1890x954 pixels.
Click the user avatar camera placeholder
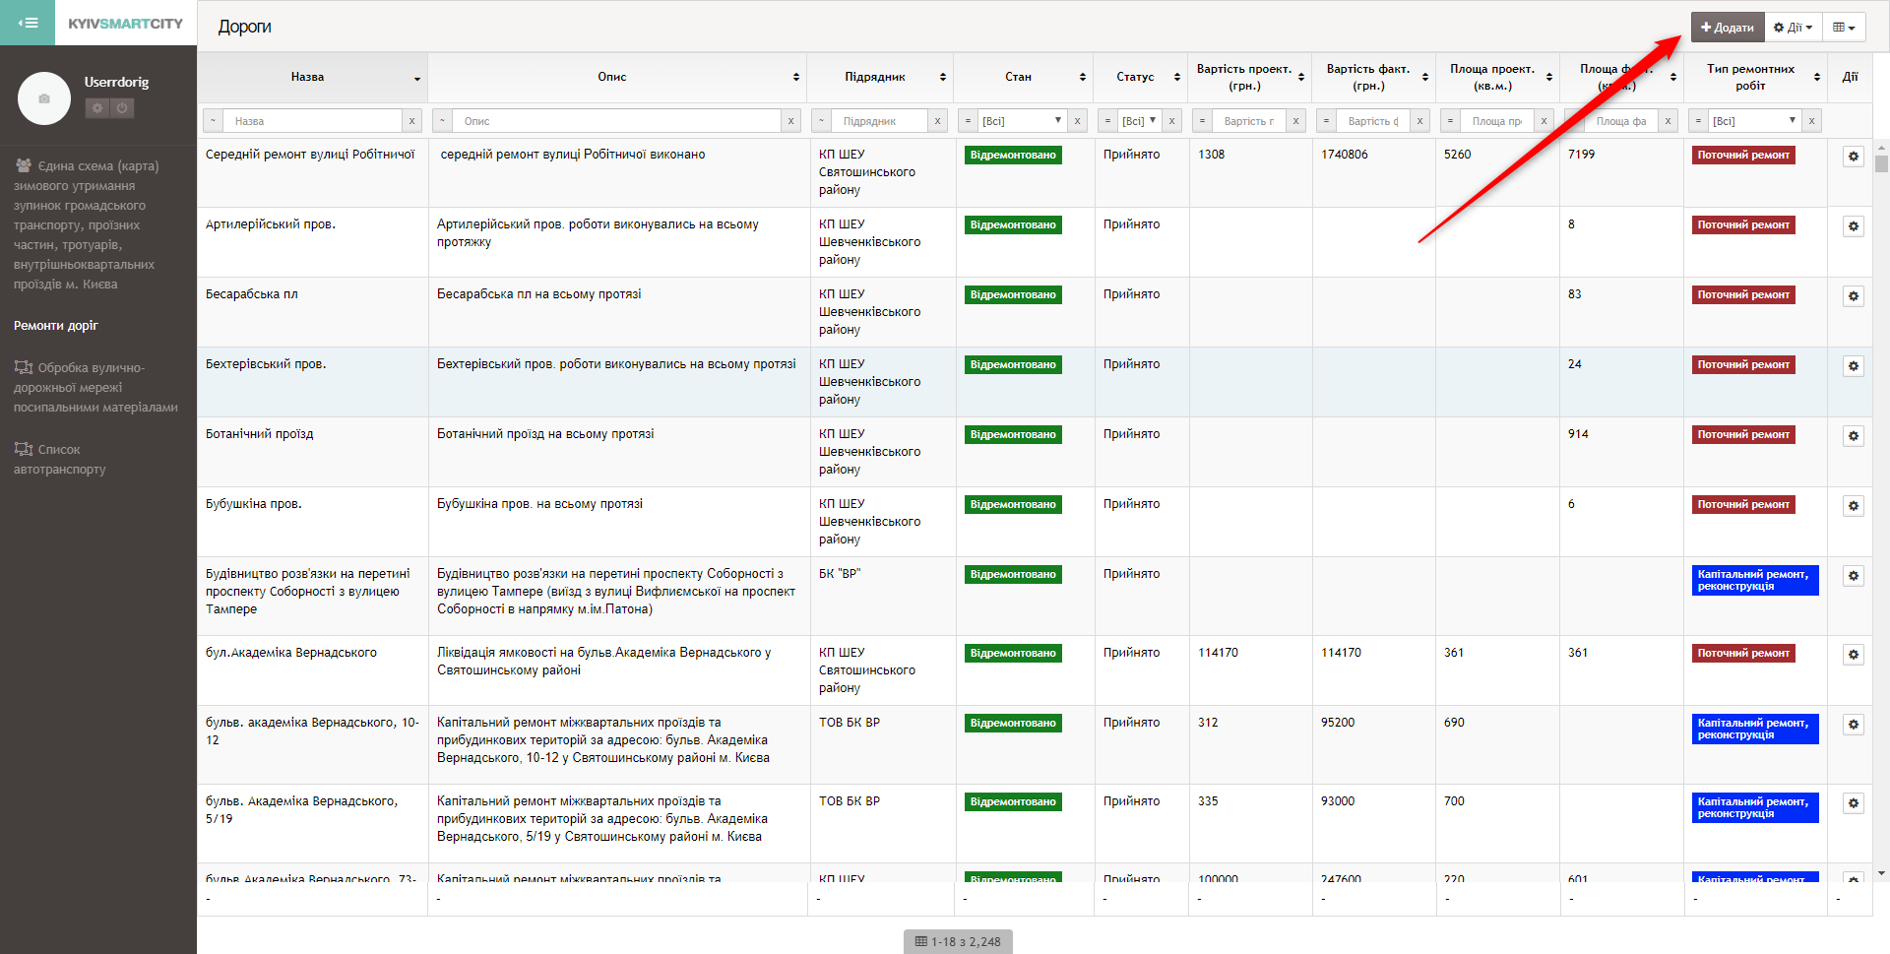(44, 98)
